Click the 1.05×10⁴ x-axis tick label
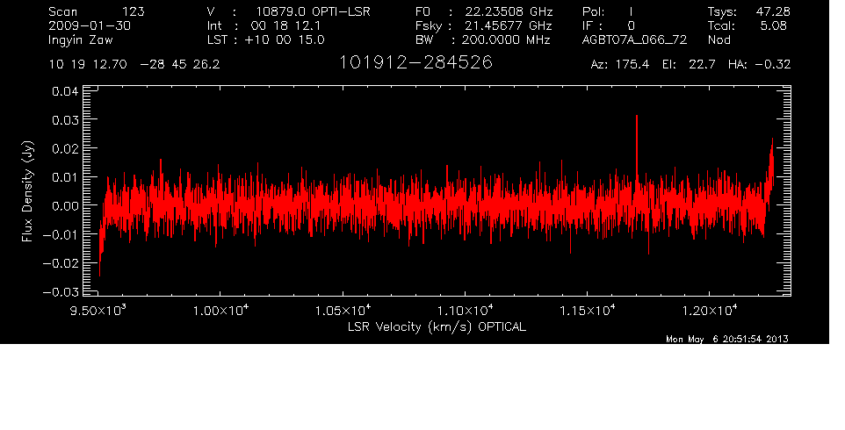Image resolution: width=845 pixels, height=430 pixels. [343, 310]
